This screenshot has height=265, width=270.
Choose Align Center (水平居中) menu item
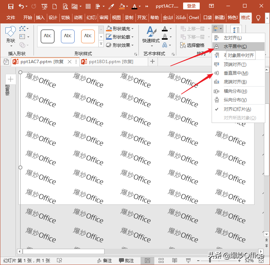(x=238, y=47)
